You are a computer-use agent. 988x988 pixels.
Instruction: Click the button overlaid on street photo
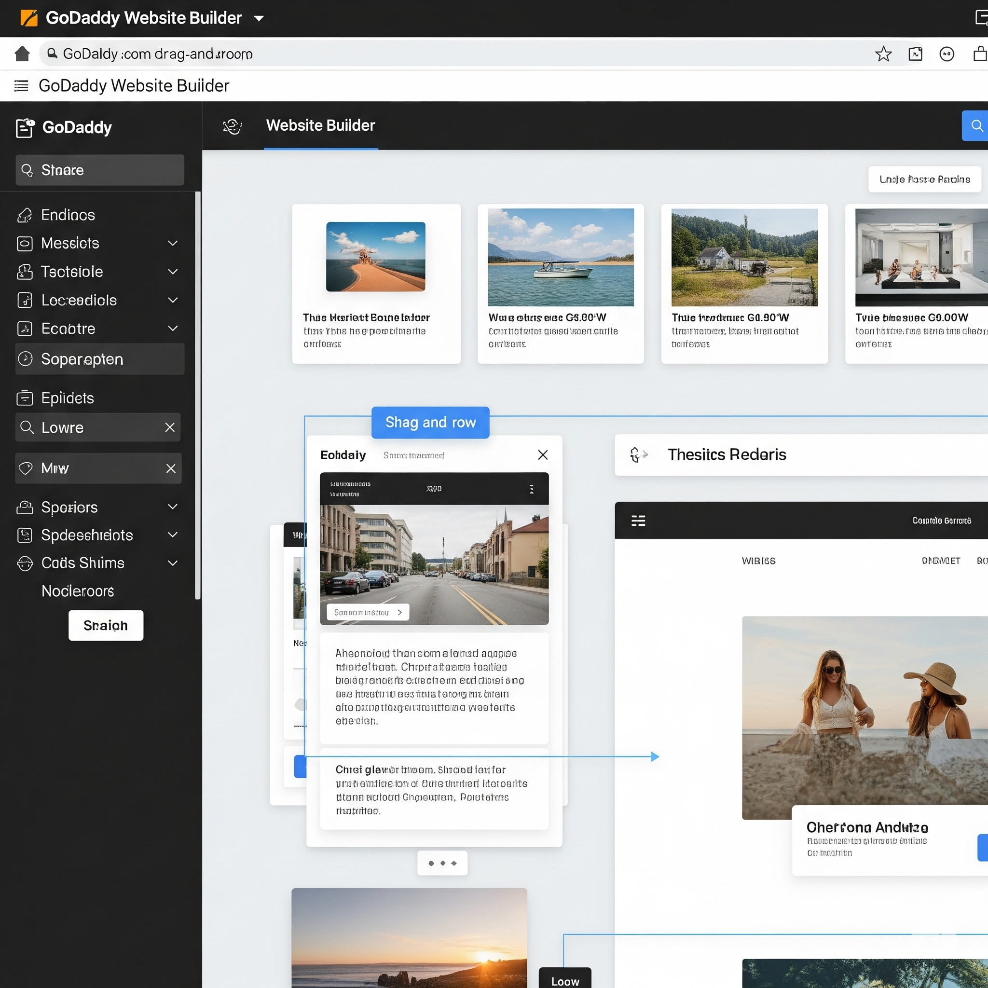click(x=368, y=612)
